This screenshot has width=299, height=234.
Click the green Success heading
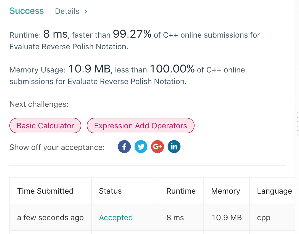[x=27, y=11]
